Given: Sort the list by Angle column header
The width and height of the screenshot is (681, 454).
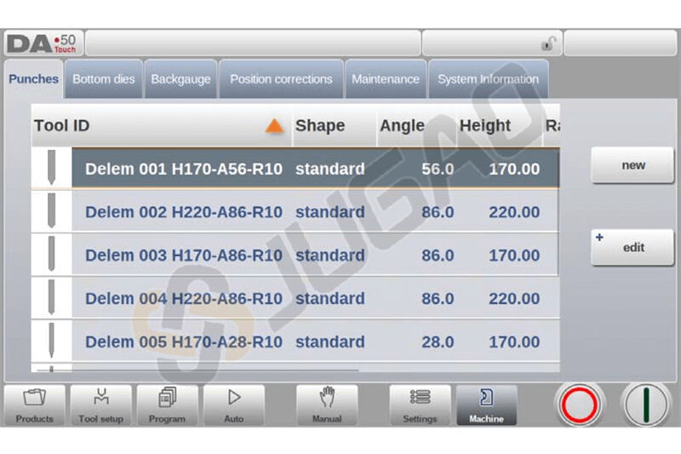Looking at the screenshot, I should pyautogui.click(x=402, y=126).
